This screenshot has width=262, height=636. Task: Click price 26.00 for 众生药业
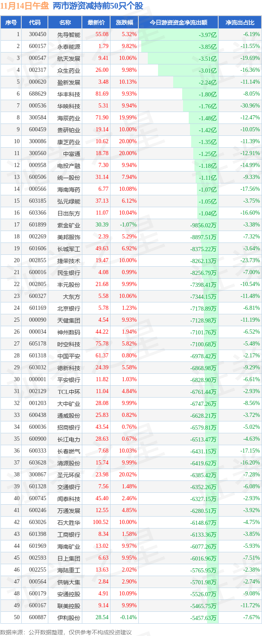102,70
